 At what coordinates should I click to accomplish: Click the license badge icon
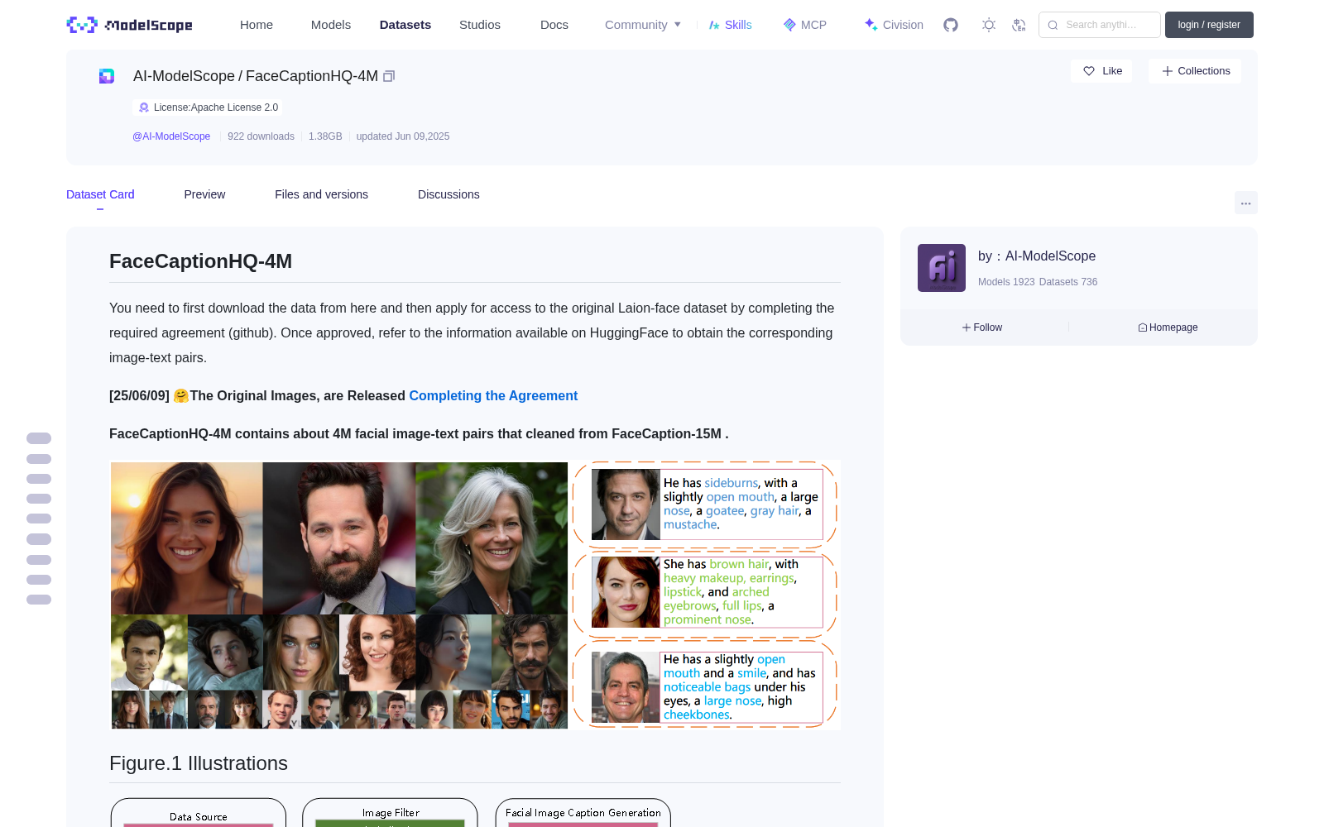click(x=144, y=108)
